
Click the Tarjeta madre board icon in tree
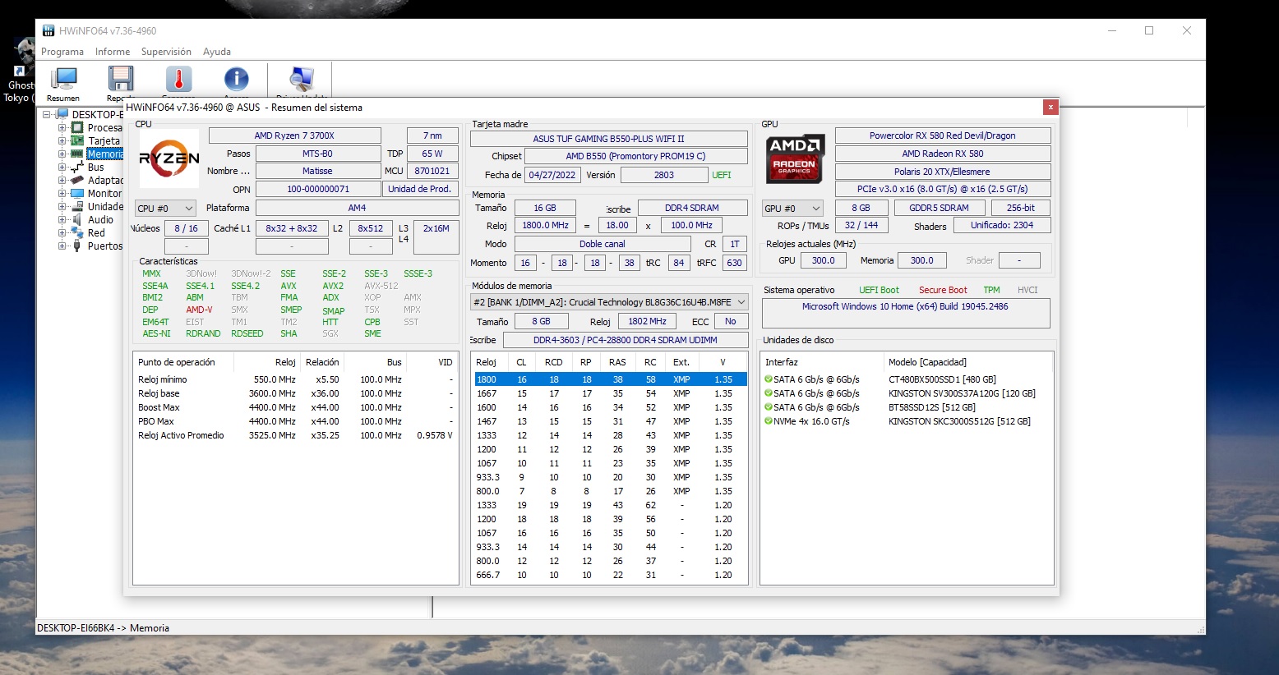pyautogui.click(x=77, y=140)
